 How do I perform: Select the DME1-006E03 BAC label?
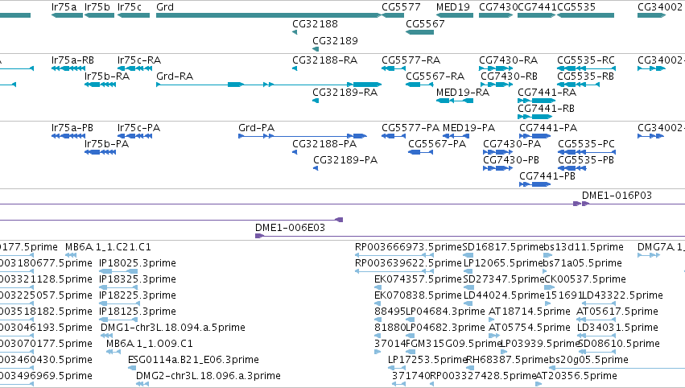[x=290, y=228]
